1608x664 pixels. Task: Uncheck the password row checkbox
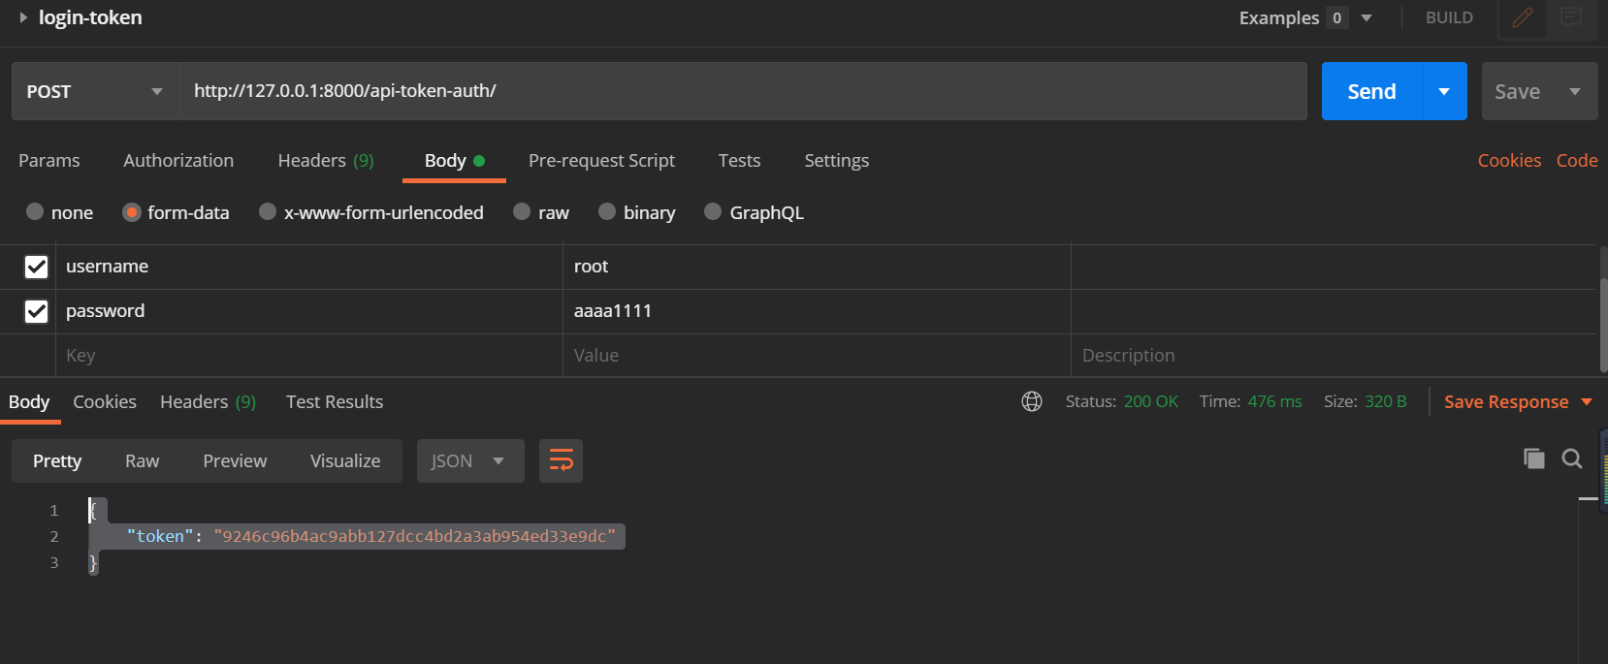click(x=36, y=311)
